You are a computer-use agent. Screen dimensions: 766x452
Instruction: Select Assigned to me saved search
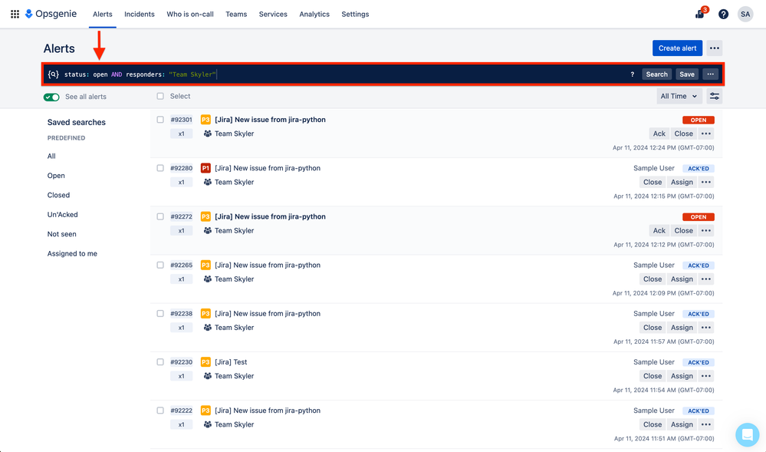coord(72,254)
